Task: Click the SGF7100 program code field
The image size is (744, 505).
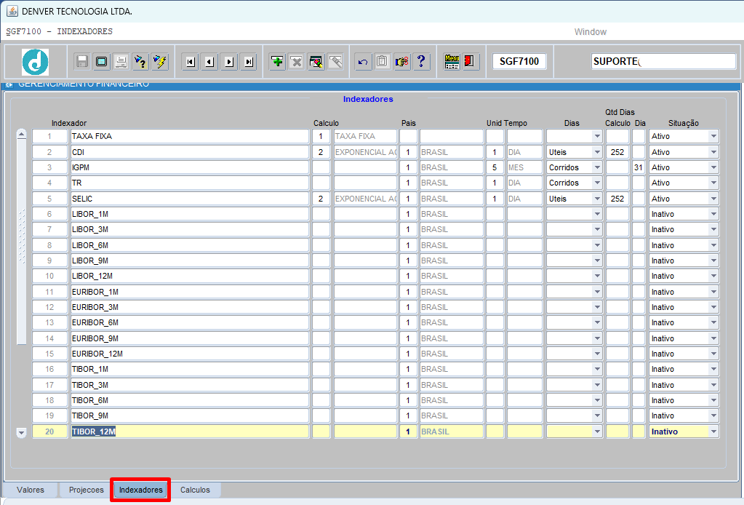Action: coord(519,61)
